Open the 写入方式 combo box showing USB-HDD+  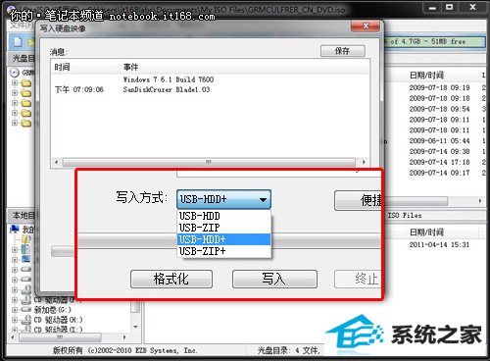tap(223, 199)
